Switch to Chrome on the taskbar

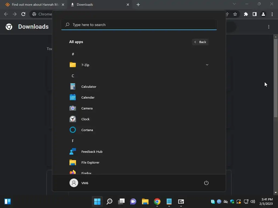pos(157,201)
